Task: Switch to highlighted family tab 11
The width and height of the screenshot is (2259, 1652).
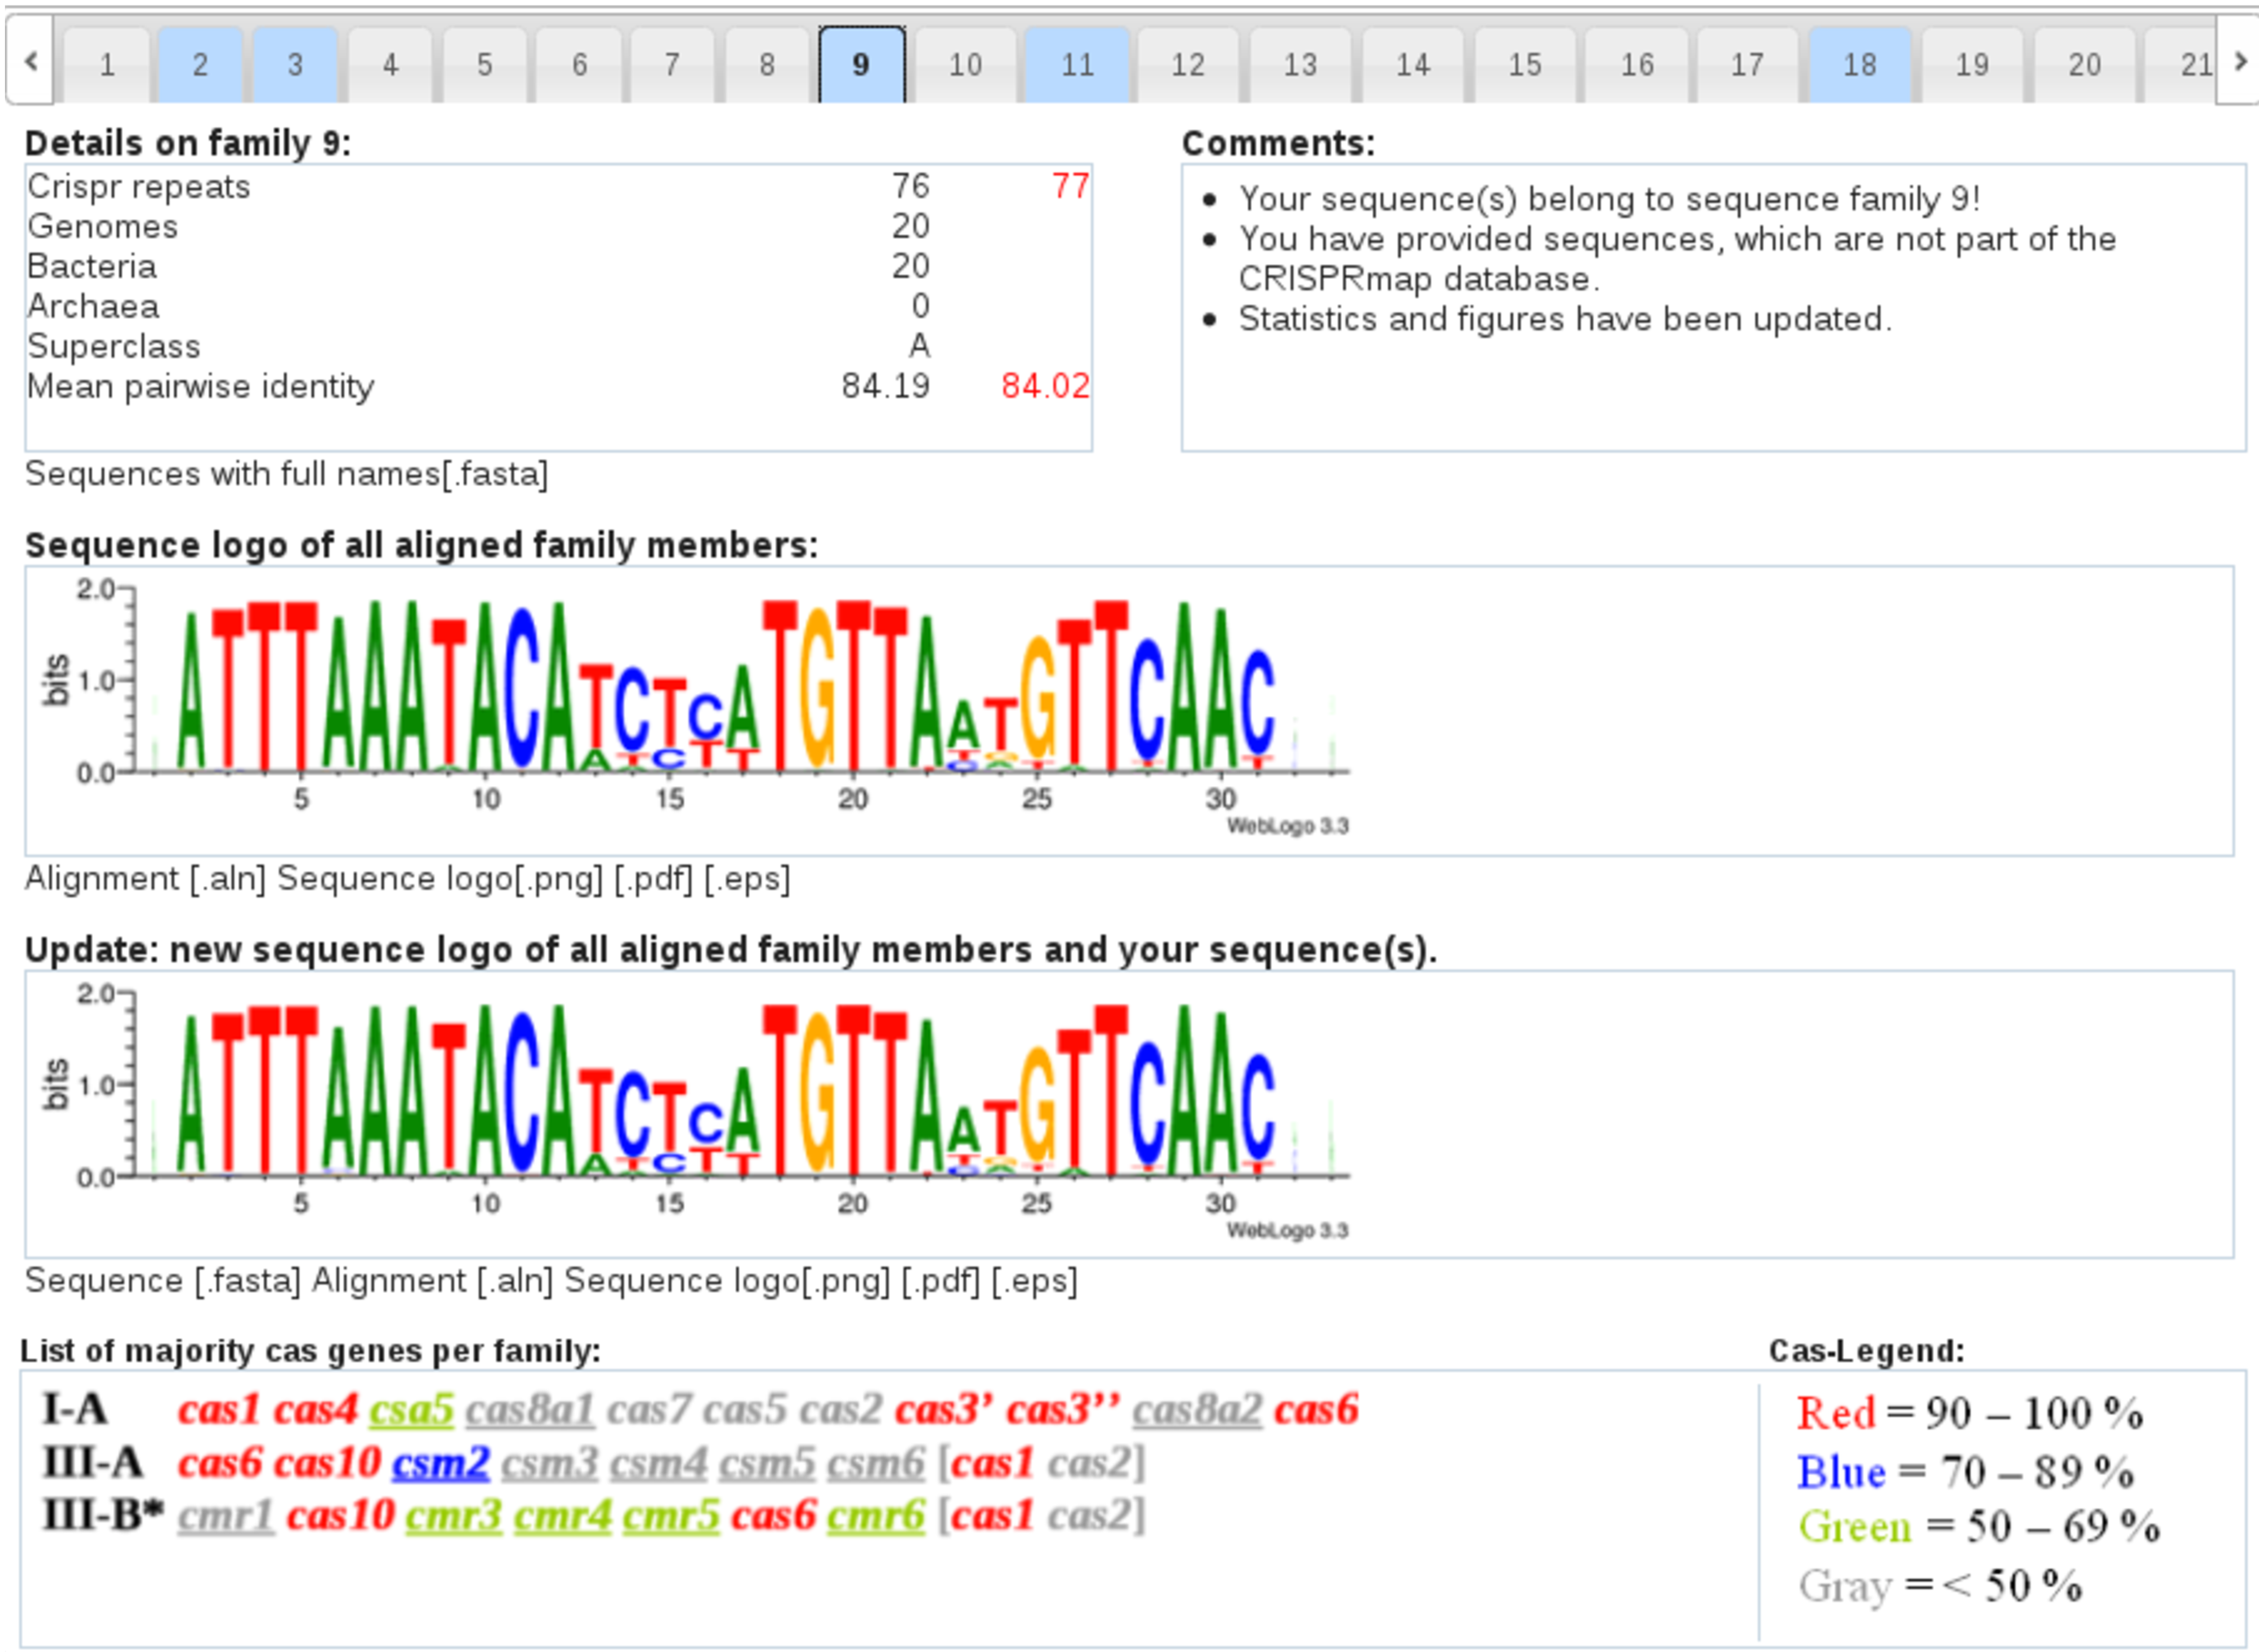Action: (1077, 65)
